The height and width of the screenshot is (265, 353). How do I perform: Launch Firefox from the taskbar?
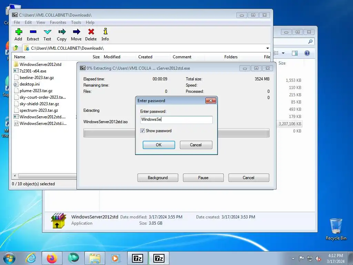52,258
